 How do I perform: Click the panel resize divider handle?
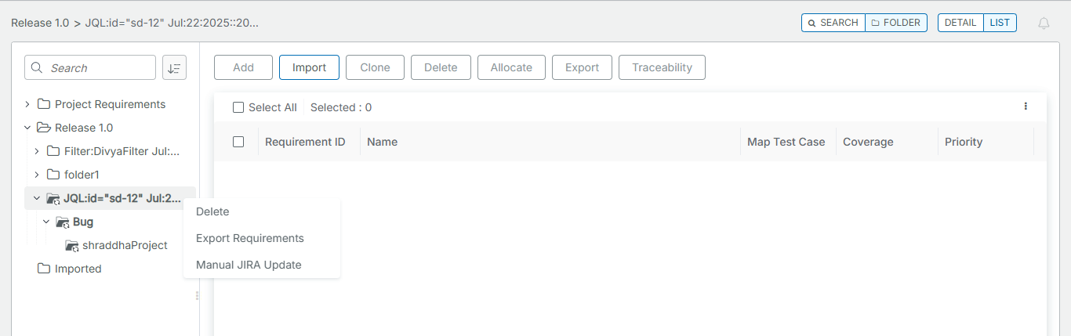[197, 295]
